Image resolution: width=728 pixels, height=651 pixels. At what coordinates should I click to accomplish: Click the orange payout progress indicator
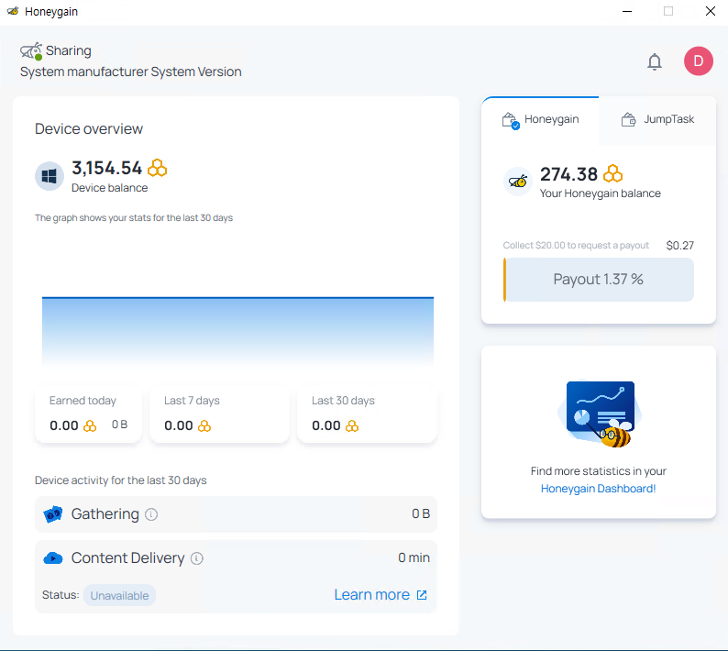504,280
